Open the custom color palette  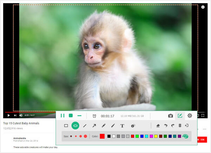(x=185, y=136)
